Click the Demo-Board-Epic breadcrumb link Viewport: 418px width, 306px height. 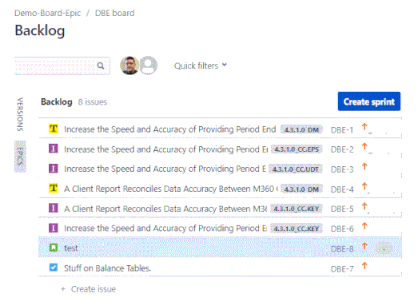pyautogui.click(x=47, y=13)
